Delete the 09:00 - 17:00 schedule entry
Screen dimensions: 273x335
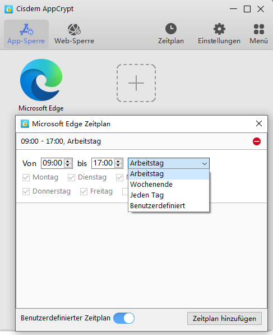257,141
